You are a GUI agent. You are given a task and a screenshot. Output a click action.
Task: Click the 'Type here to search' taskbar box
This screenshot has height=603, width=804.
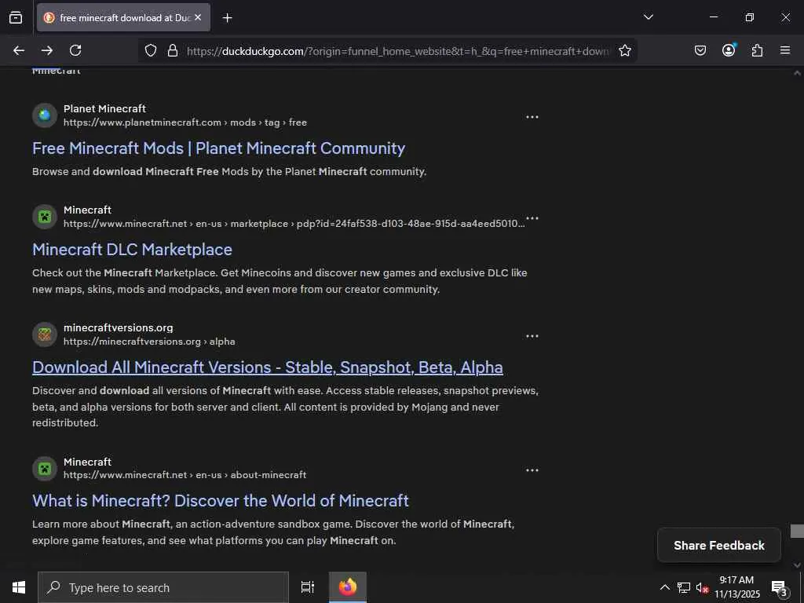coord(163,587)
